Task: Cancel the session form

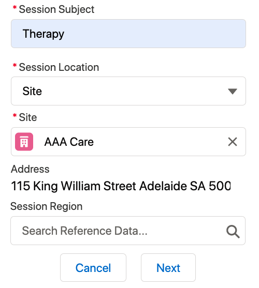Action: (93, 268)
